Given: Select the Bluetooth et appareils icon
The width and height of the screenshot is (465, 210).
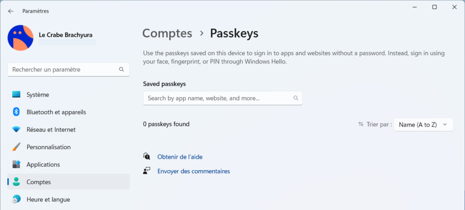Looking at the screenshot, I should [x=16, y=112].
